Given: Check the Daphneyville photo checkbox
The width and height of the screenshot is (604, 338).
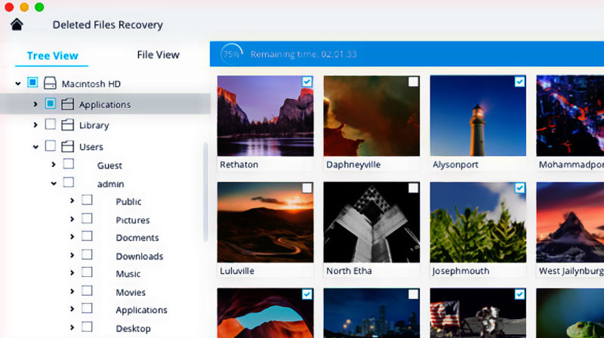Looking at the screenshot, I should pos(413,81).
